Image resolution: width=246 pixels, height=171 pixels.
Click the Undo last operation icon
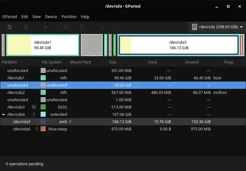point(102,27)
